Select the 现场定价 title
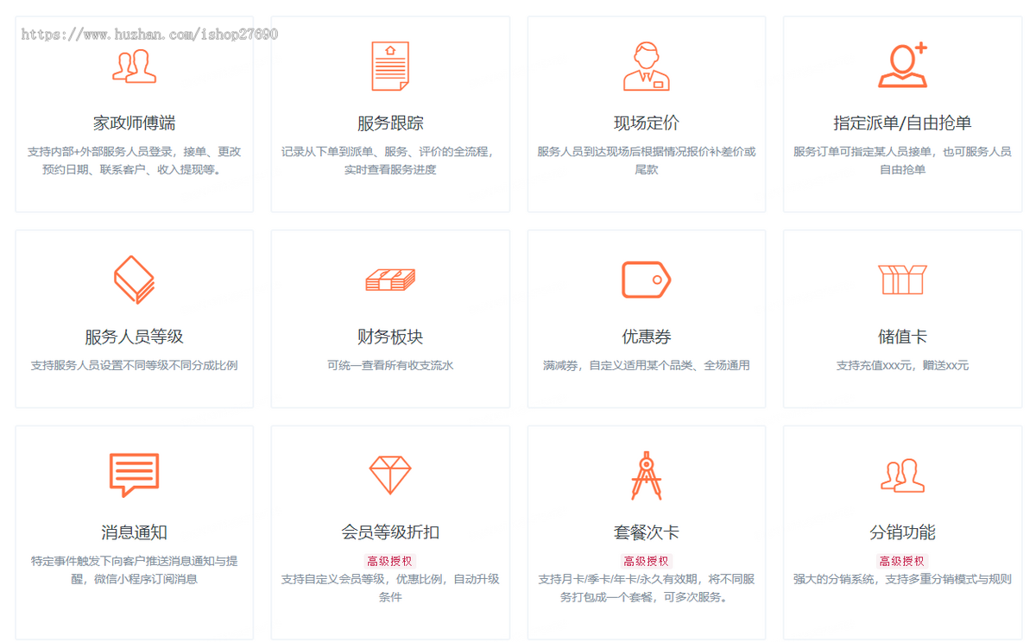The height and width of the screenshot is (642, 1036). click(647, 123)
